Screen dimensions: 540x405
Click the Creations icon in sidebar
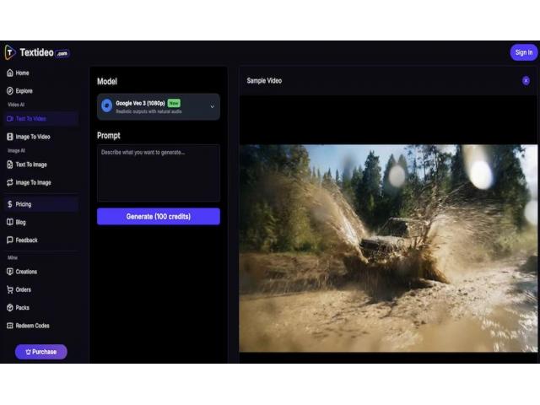[x=10, y=272]
